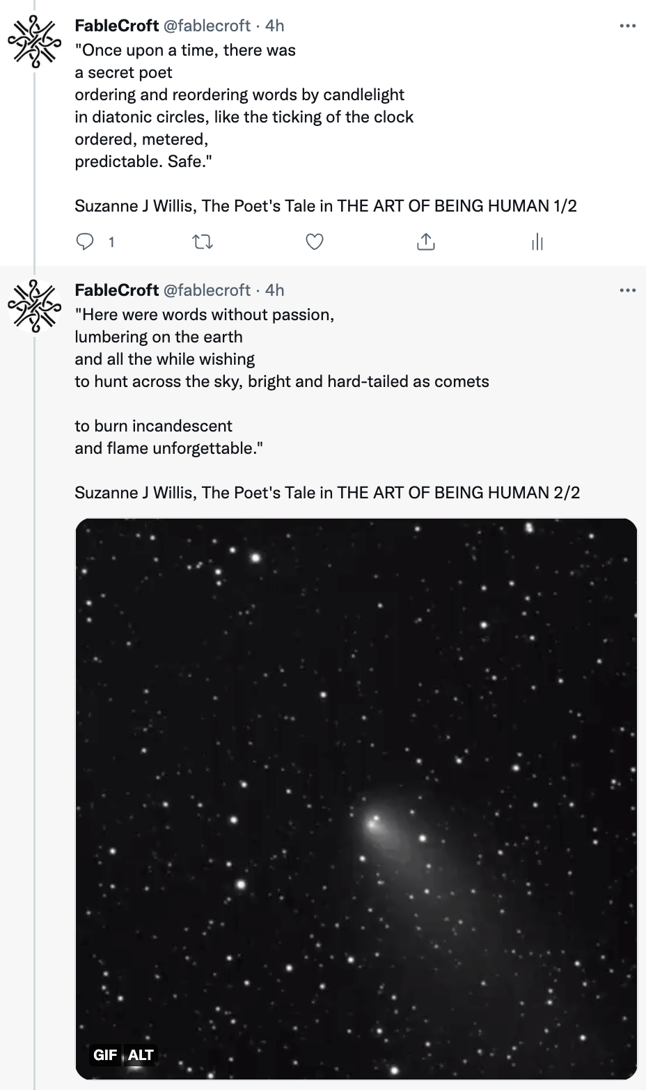Reply to the first FableCroft tweet
Image resolution: width=646 pixels, height=1090 pixels.
(x=85, y=242)
